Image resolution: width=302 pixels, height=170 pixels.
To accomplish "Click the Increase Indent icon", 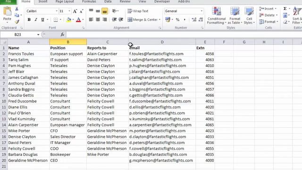I will (x=121, y=19).
